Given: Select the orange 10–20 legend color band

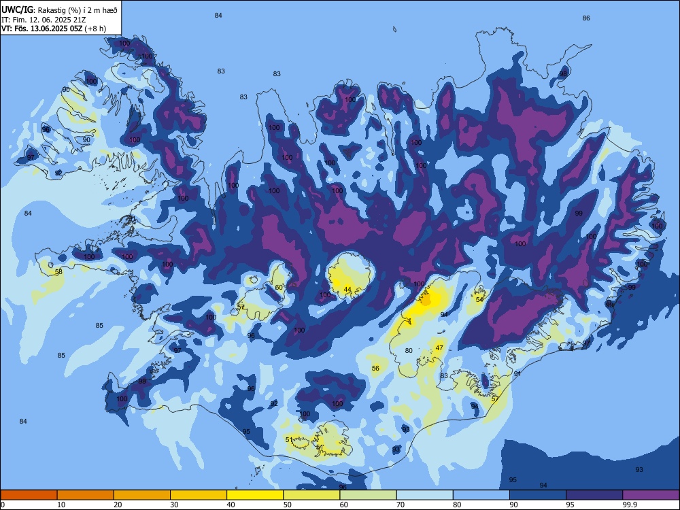Looking at the screenshot, I should click(x=86, y=495).
